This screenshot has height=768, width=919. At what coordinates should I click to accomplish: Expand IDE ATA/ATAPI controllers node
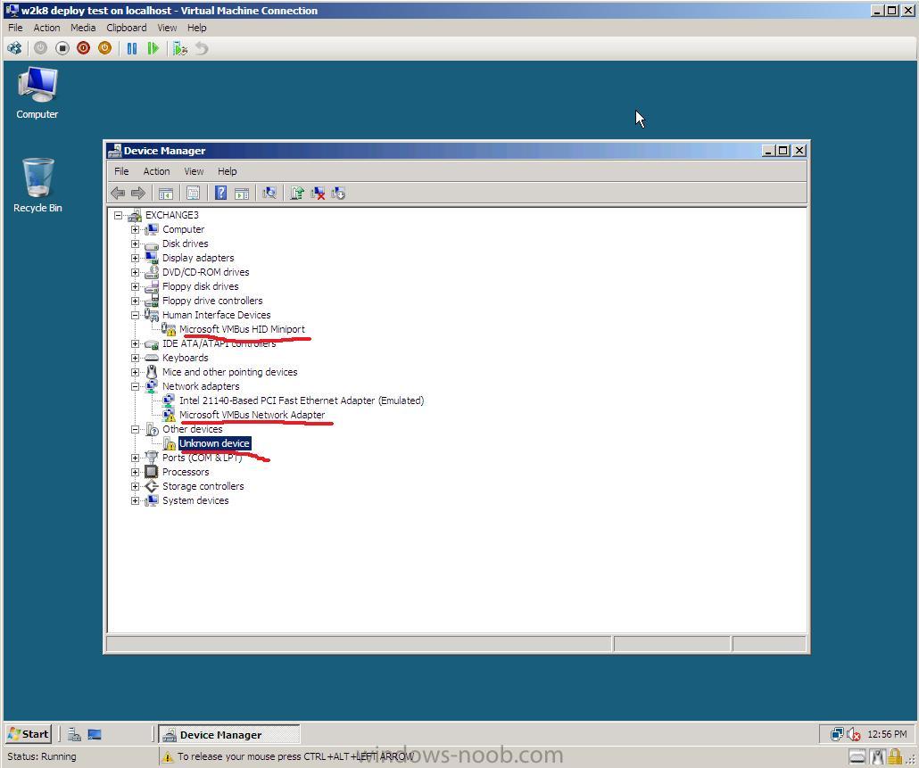click(x=136, y=344)
